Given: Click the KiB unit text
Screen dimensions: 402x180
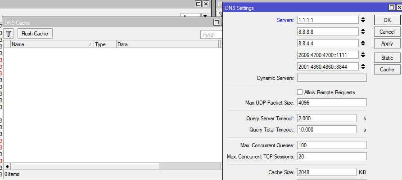Looking at the screenshot, I should pos(362,172).
